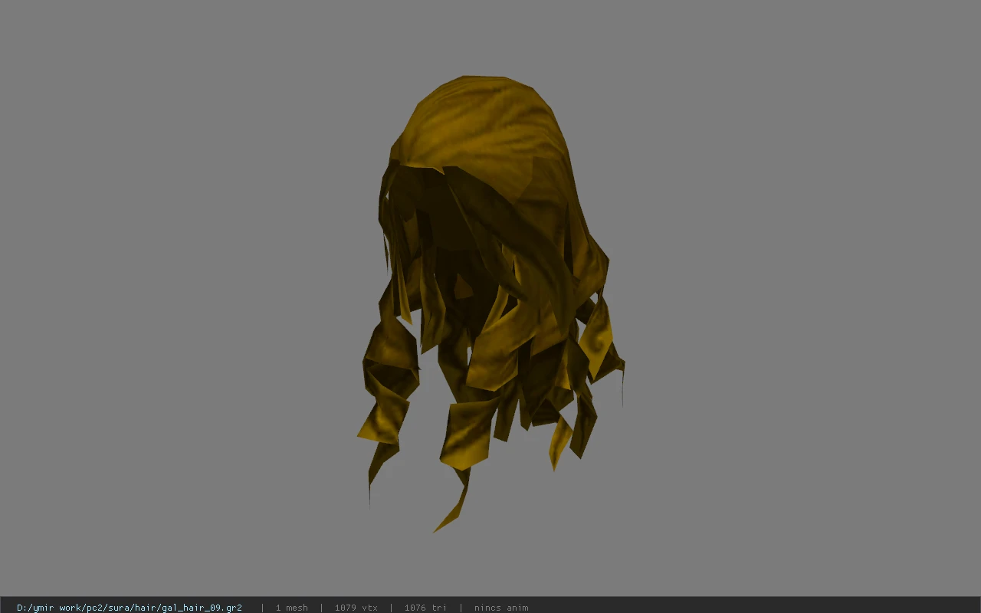The image size is (981, 613).
Task: Click the gal_hair_09.gr2 file path in status bar
Action: pos(130,608)
